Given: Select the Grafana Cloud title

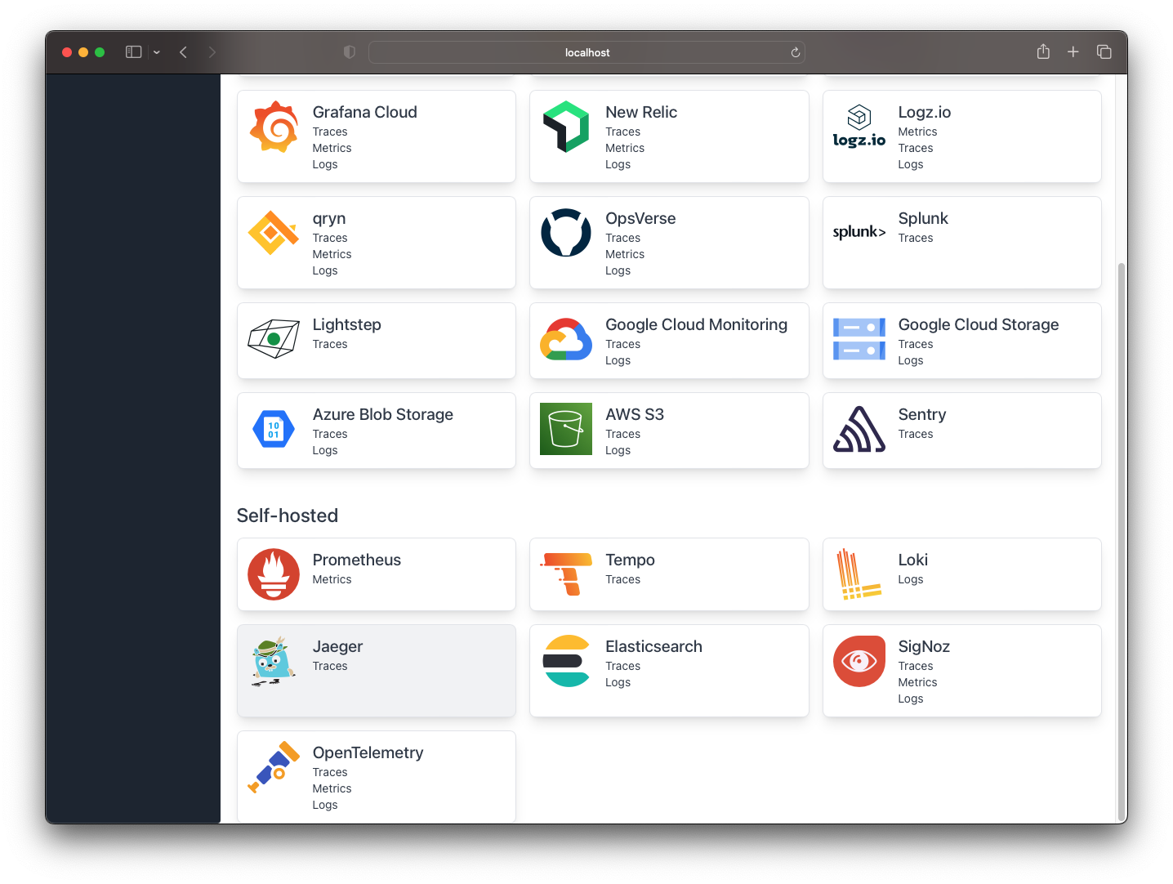Looking at the screenshot, I should [x=364, y=112].
